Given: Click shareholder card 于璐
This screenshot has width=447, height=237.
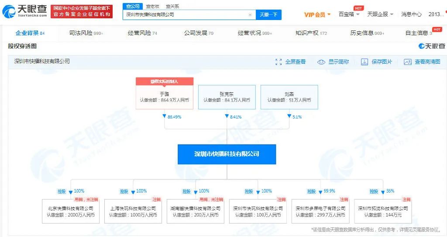Looking at the screenshot, I should [x=165, y=97].
